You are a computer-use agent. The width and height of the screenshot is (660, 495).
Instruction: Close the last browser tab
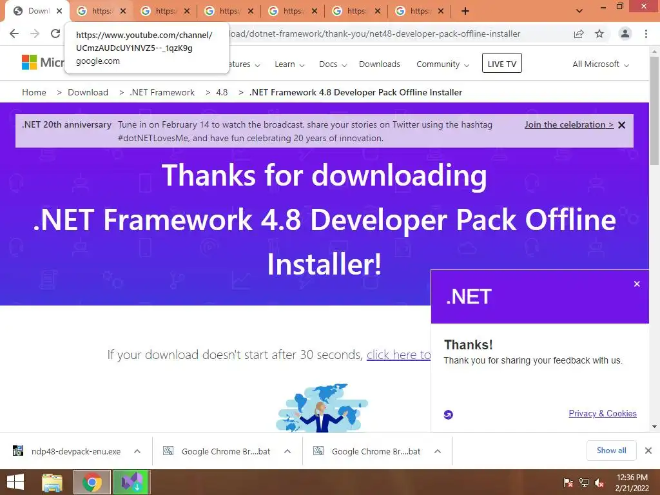pyautogui.click(x=441, y=11)
